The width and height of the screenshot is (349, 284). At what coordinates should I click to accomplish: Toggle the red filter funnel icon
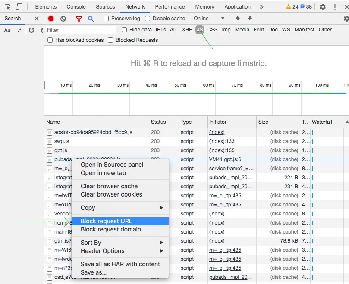(x=79, y=19)
